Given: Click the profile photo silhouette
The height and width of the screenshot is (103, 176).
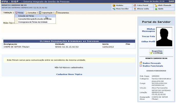Looking at the screenshot, I should [x=164, y=37].
